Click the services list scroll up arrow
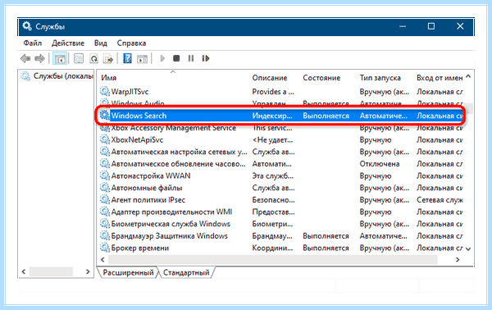Screen dimensions: 492x310 point(468,76)
